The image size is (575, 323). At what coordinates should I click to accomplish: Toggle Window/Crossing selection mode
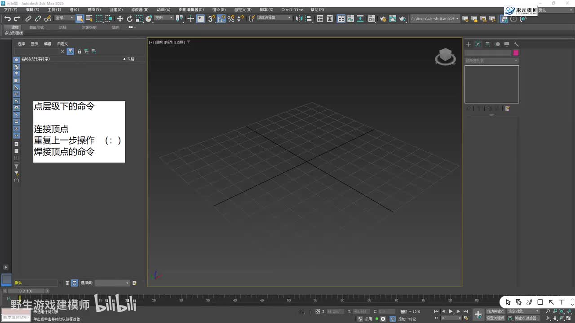[109, 18]
